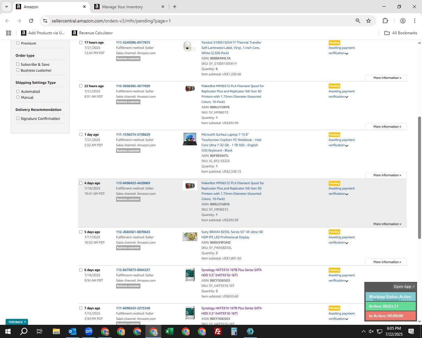422x338 pixels.
Task: Open the Extensions puzzle icon
Action: click(385, 21)
